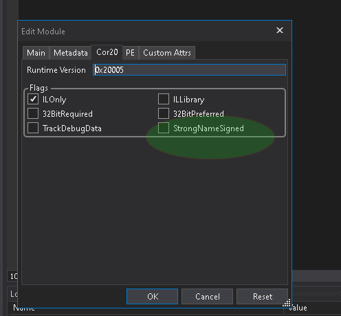Click the dialog resize grip corner
The image size is (341, 316).
pyautogui.click(x=287, y=303)
